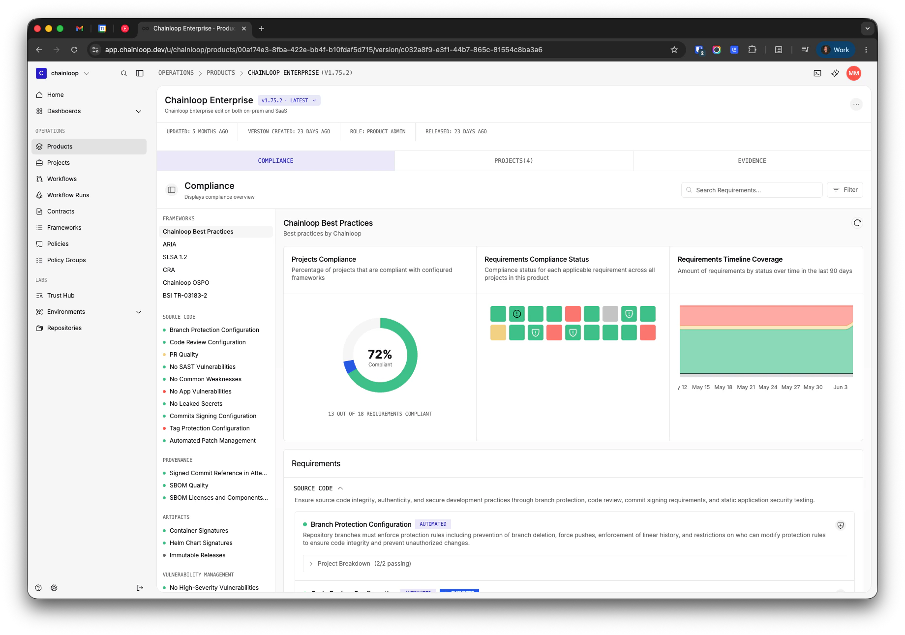Bookmark this page with the star icon
This screenshot has height=635, width=905.
(x=674, y=50)
